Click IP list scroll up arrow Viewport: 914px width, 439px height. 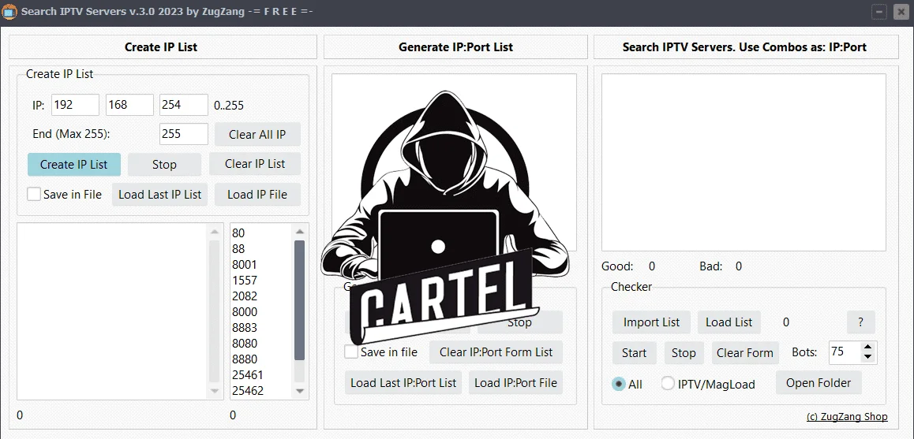[x=215, y=232]
